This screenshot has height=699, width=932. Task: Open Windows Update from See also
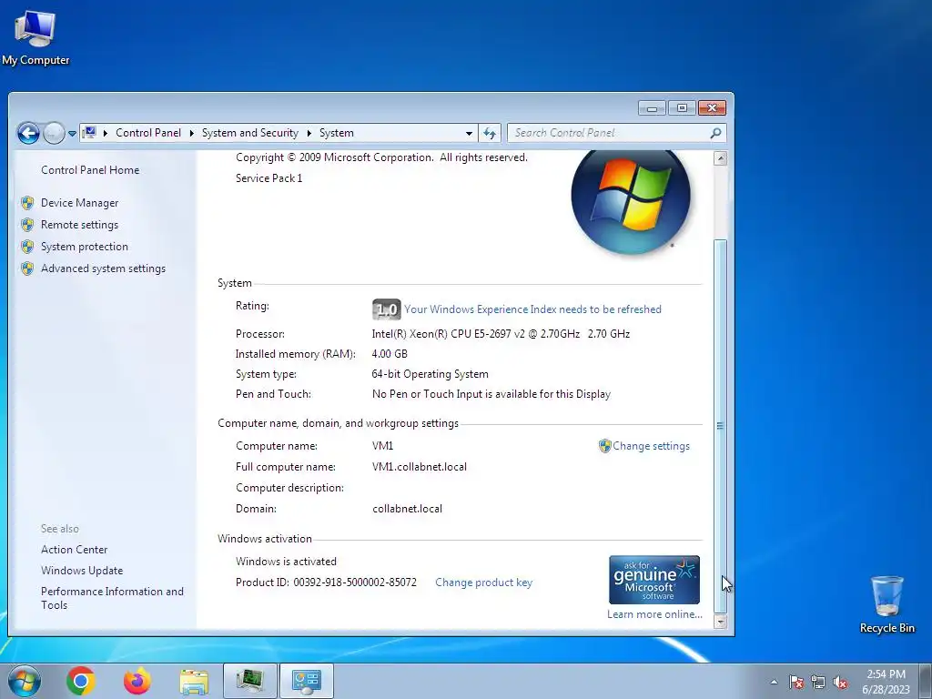tap(82, 571)
